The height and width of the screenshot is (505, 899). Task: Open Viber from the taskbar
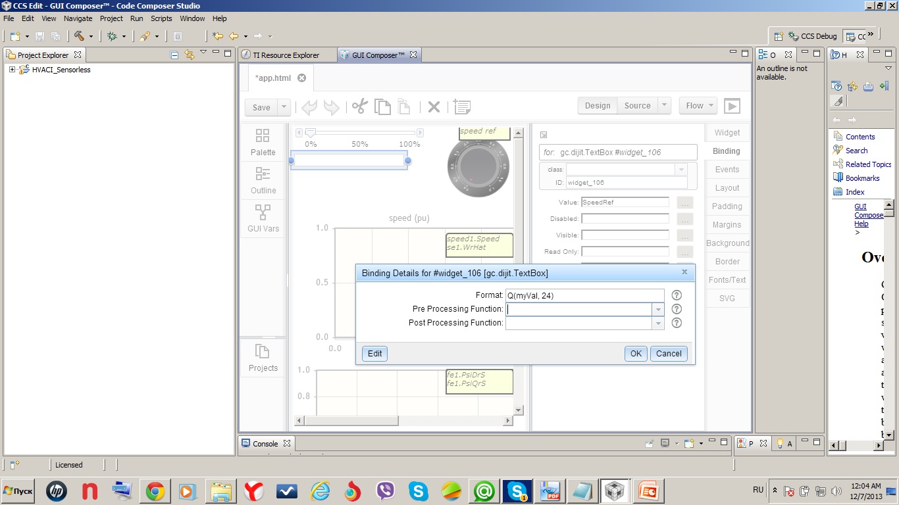(x=385, y=491)
